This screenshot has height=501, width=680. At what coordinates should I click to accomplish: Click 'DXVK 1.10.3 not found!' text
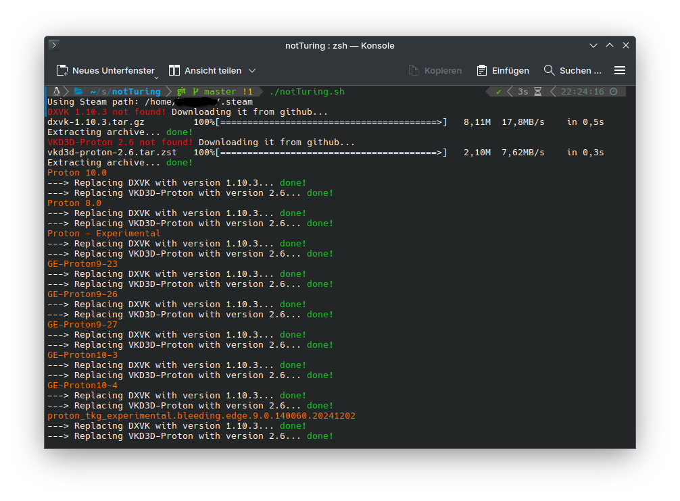click(107, 111)
